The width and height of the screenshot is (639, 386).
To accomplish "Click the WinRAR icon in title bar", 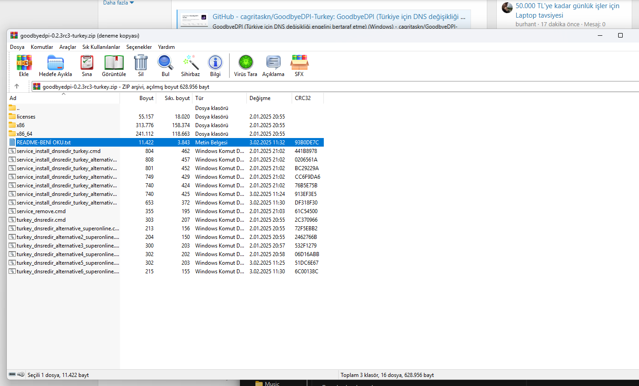I will tap(14, 35).
